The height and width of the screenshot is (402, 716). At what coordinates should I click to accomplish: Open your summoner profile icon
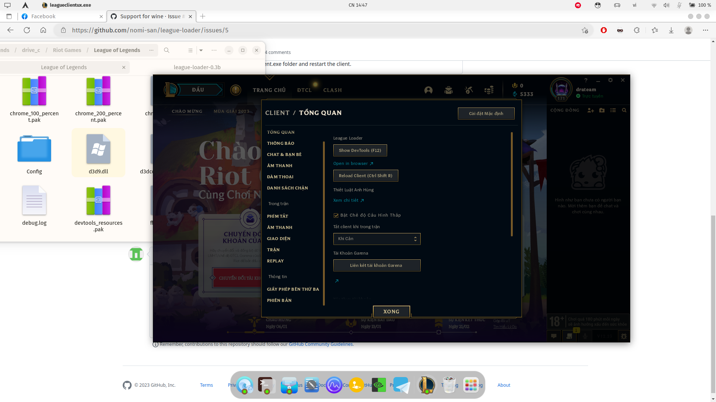coord(428,90)
